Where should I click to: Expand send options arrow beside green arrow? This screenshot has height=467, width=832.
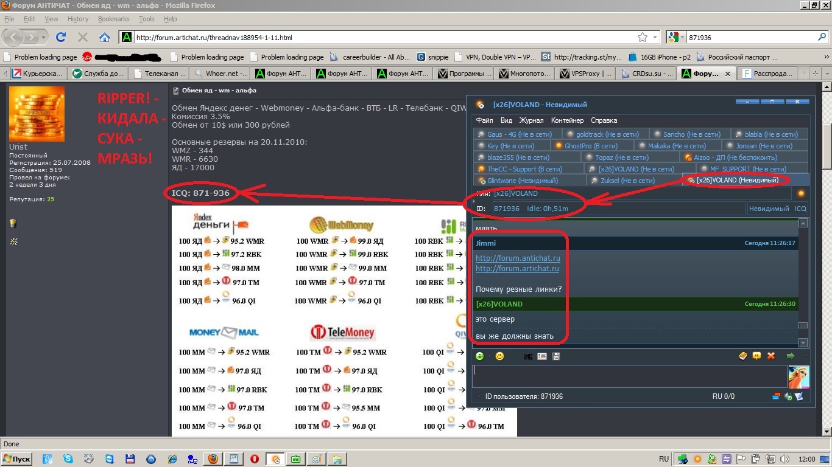[x=805, y=356]
